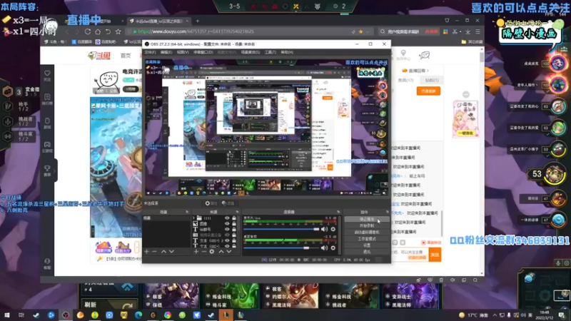
Task: Remove the selected scene with the minus icon in OBS
Action: coord(154,252)
